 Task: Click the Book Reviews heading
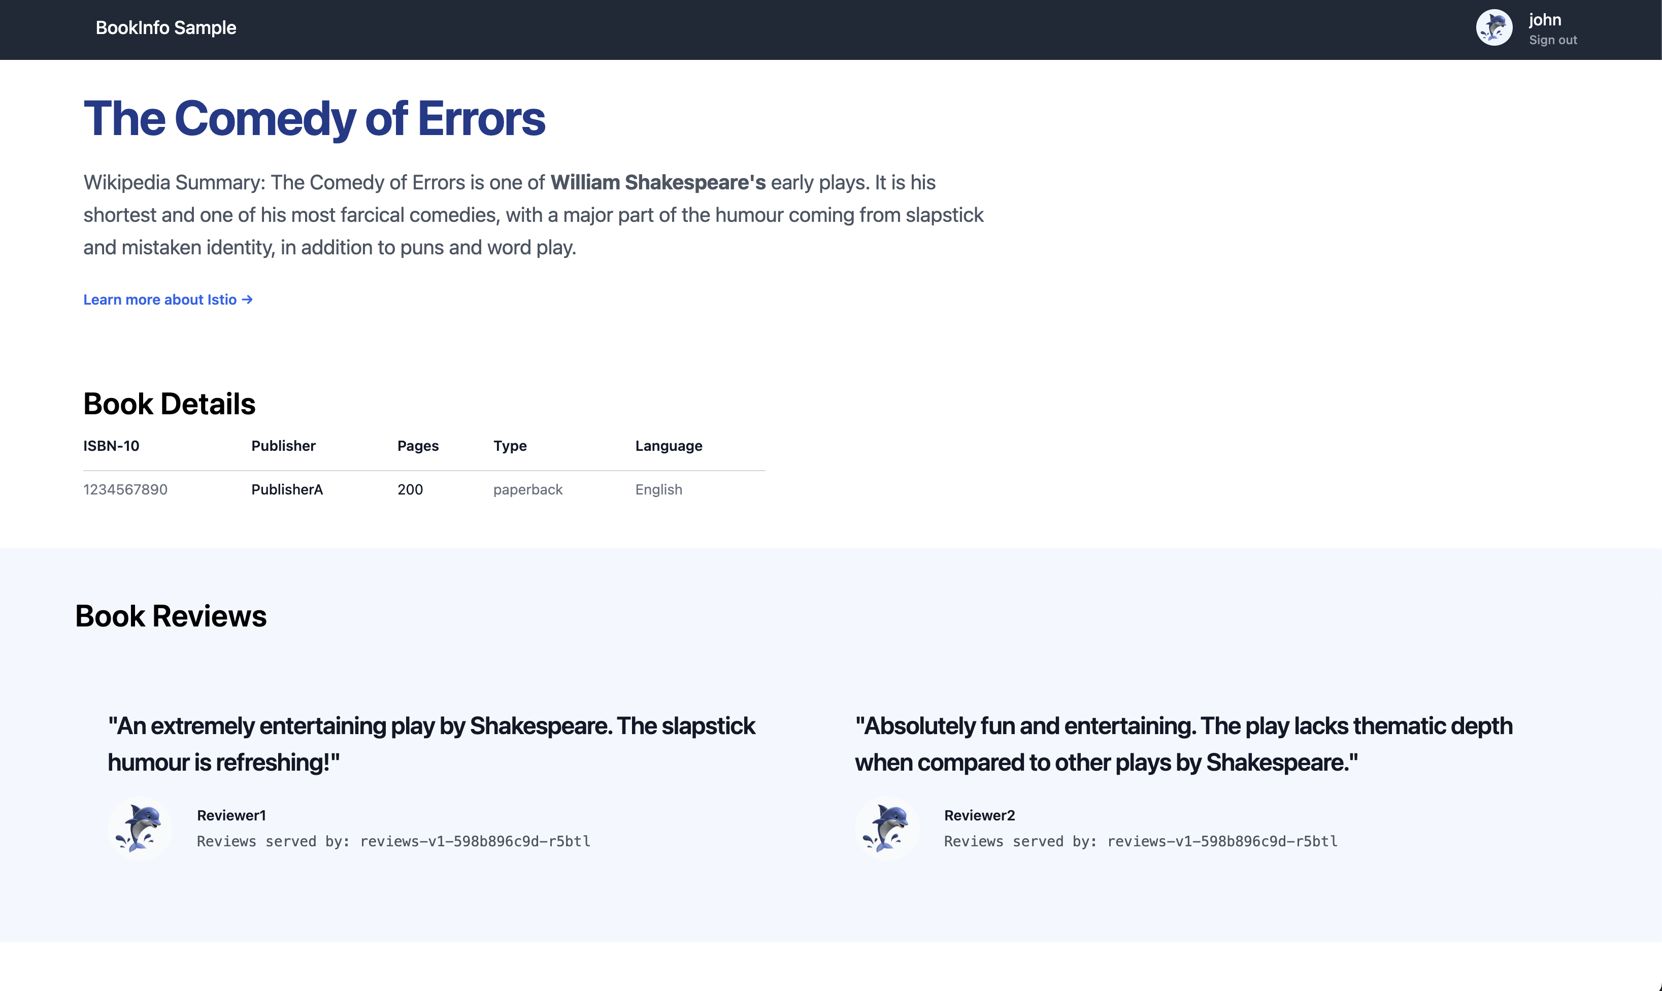tap(171, 616)
